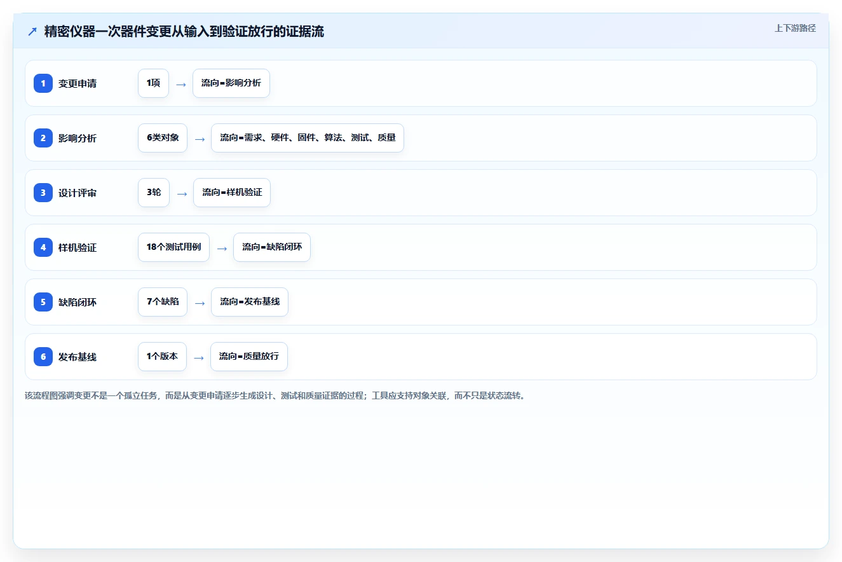The height and width of the screenshot is (562, 842).
Task: Select the step name 缺陷闭环 beside badge 5
Action: [78, 302]
